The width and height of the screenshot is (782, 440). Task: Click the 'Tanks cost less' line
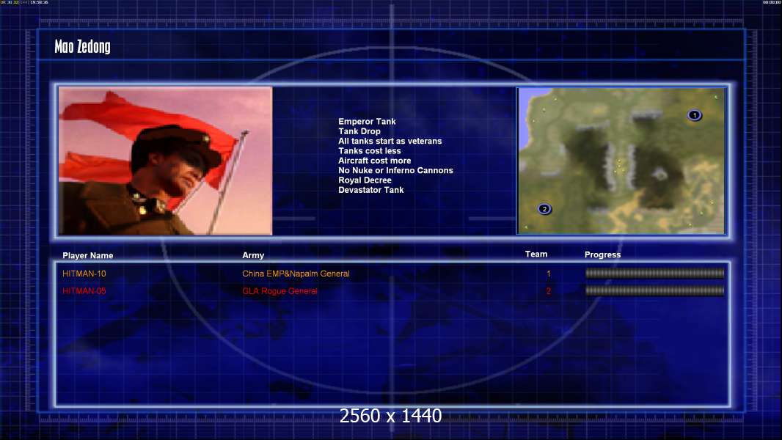pos(370,151)
